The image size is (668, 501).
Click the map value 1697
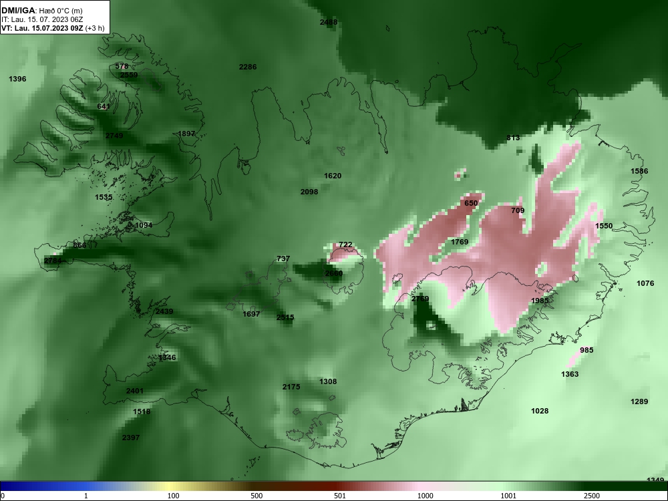251,314
